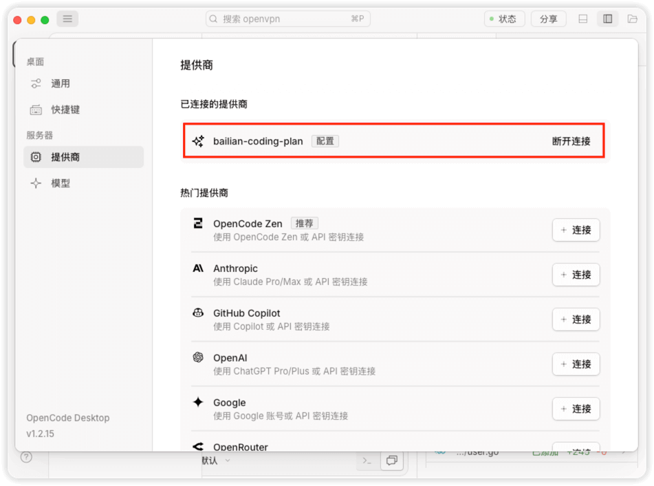
Task: Open the 状态 status button
Action: [x=504, y=19]
